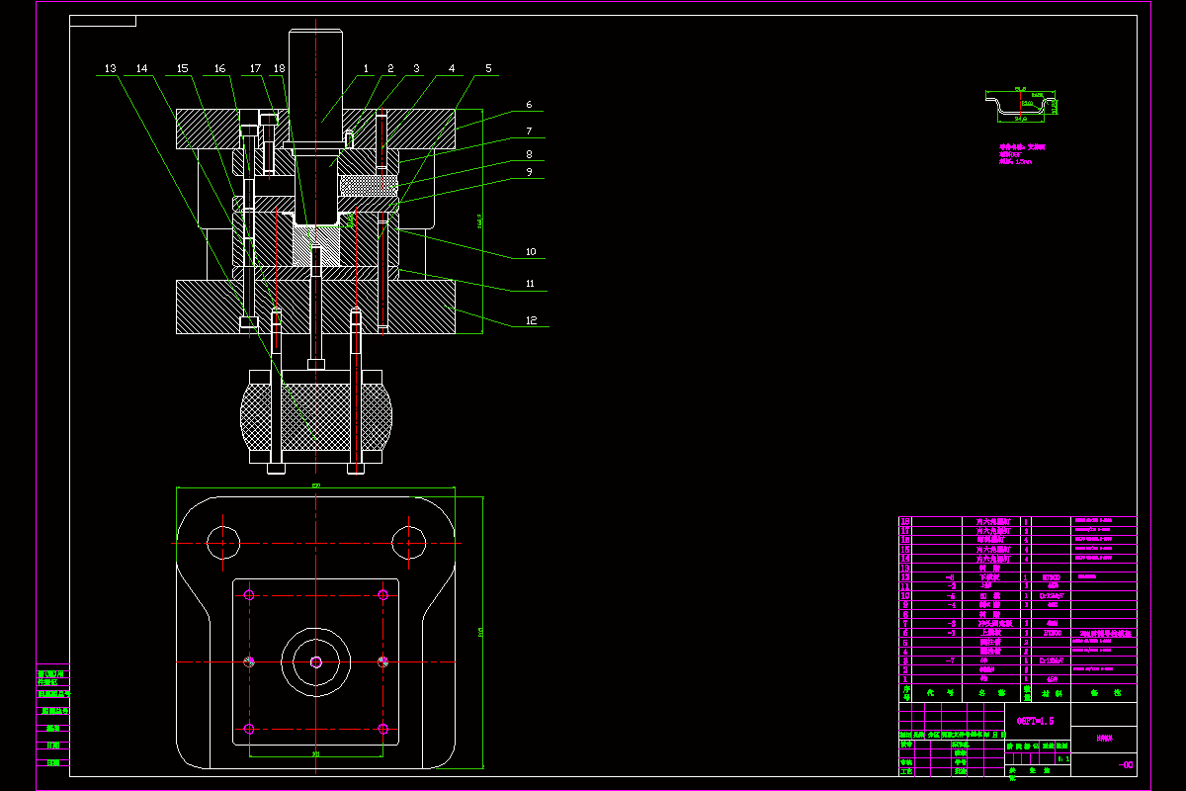Click row number 18 in the parts list
1186x791 pixels.
coord(905,522)
